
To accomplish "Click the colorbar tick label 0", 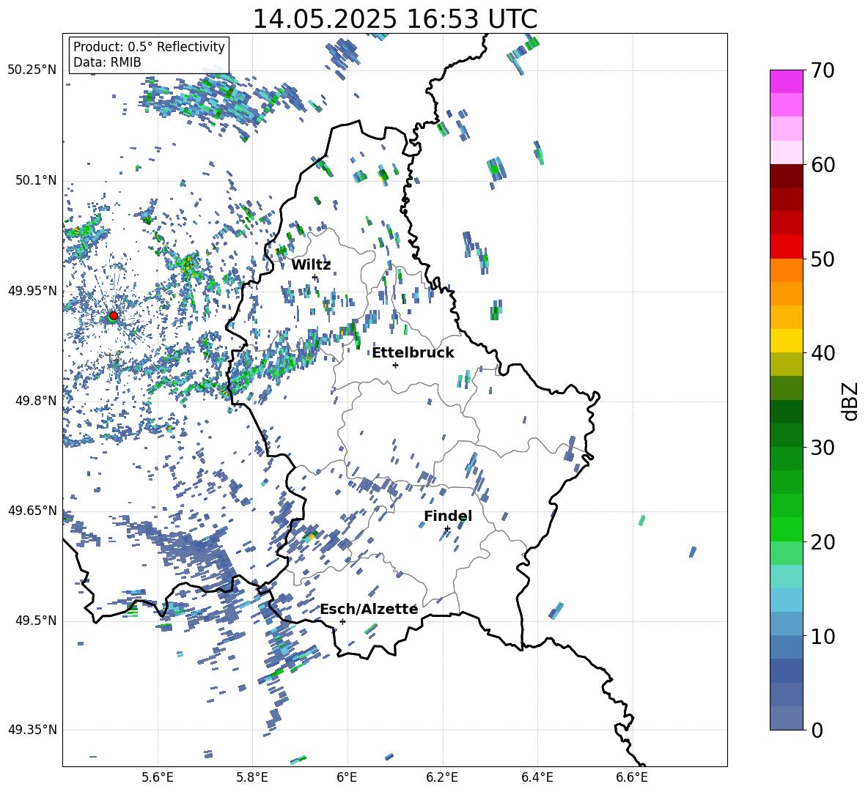I will pyautogui.click(x=817, y=730).
